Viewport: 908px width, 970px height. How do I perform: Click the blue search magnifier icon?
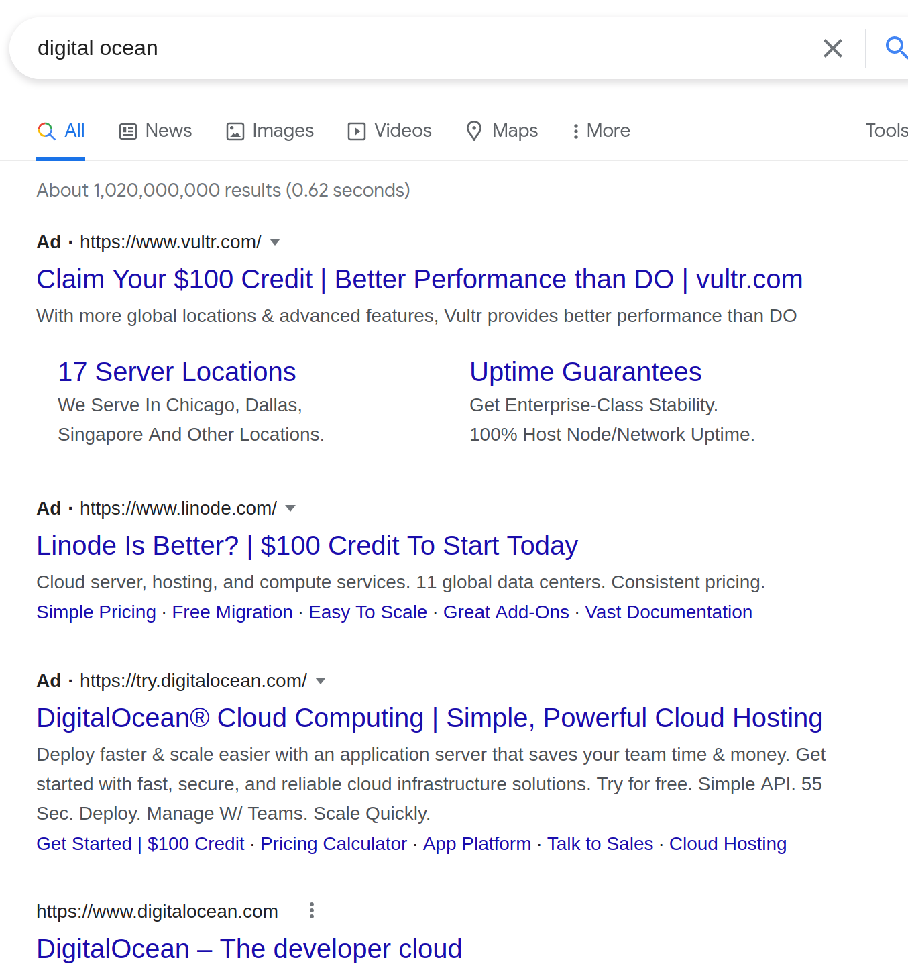tap(895, 48)
